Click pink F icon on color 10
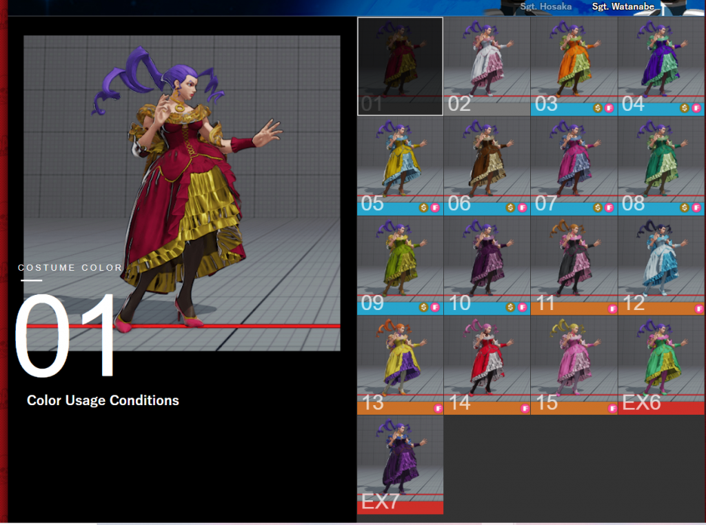This screenshot has width=706, height=525. click(523, 307)
